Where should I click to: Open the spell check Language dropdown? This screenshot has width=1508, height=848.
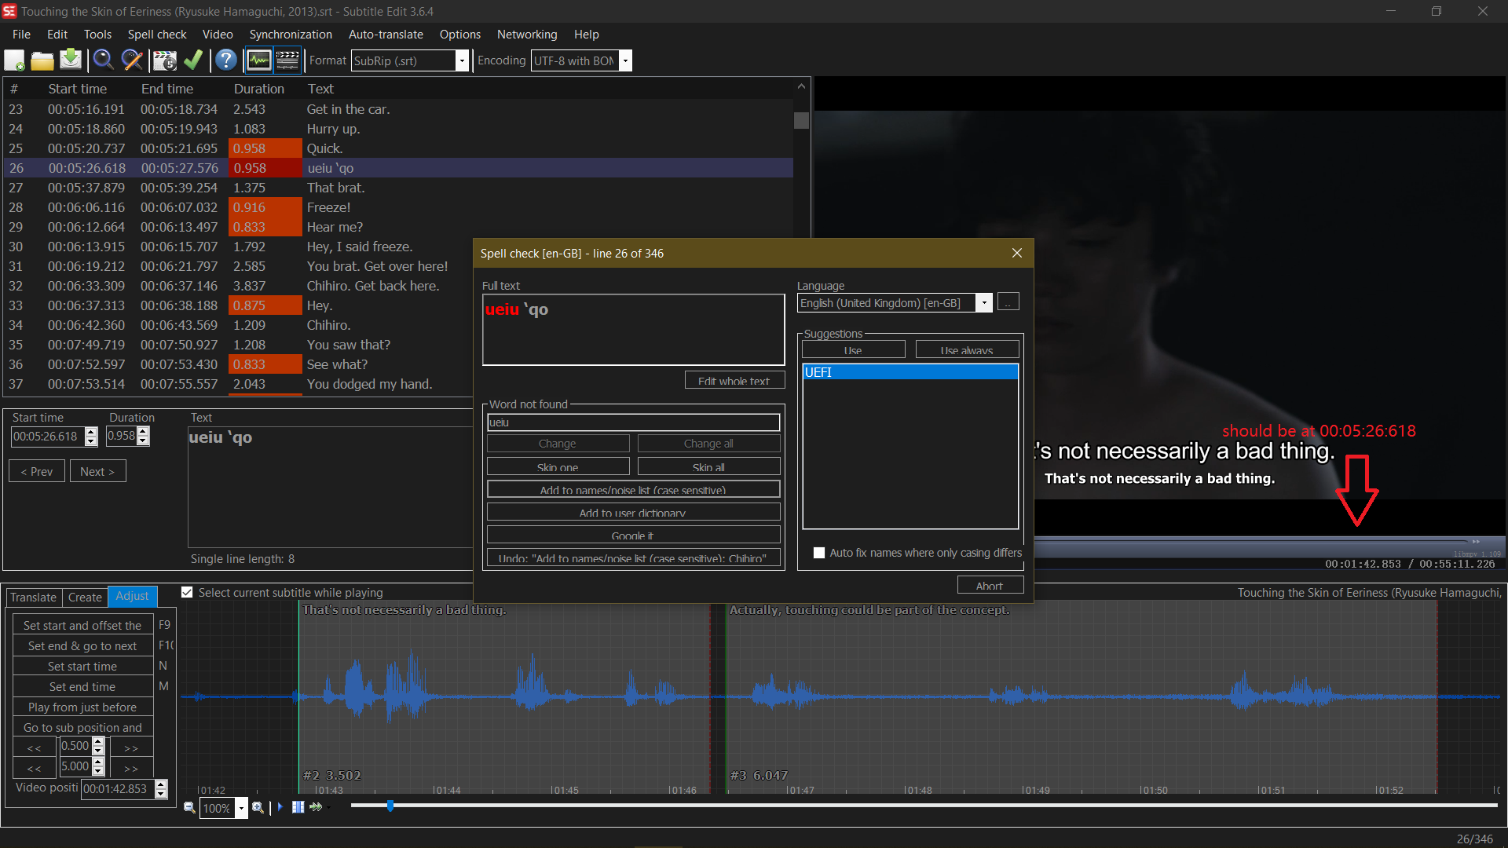point(983,302)
